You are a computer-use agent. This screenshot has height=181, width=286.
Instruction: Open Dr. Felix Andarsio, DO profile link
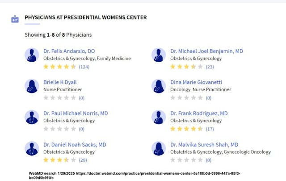[69, 51]
